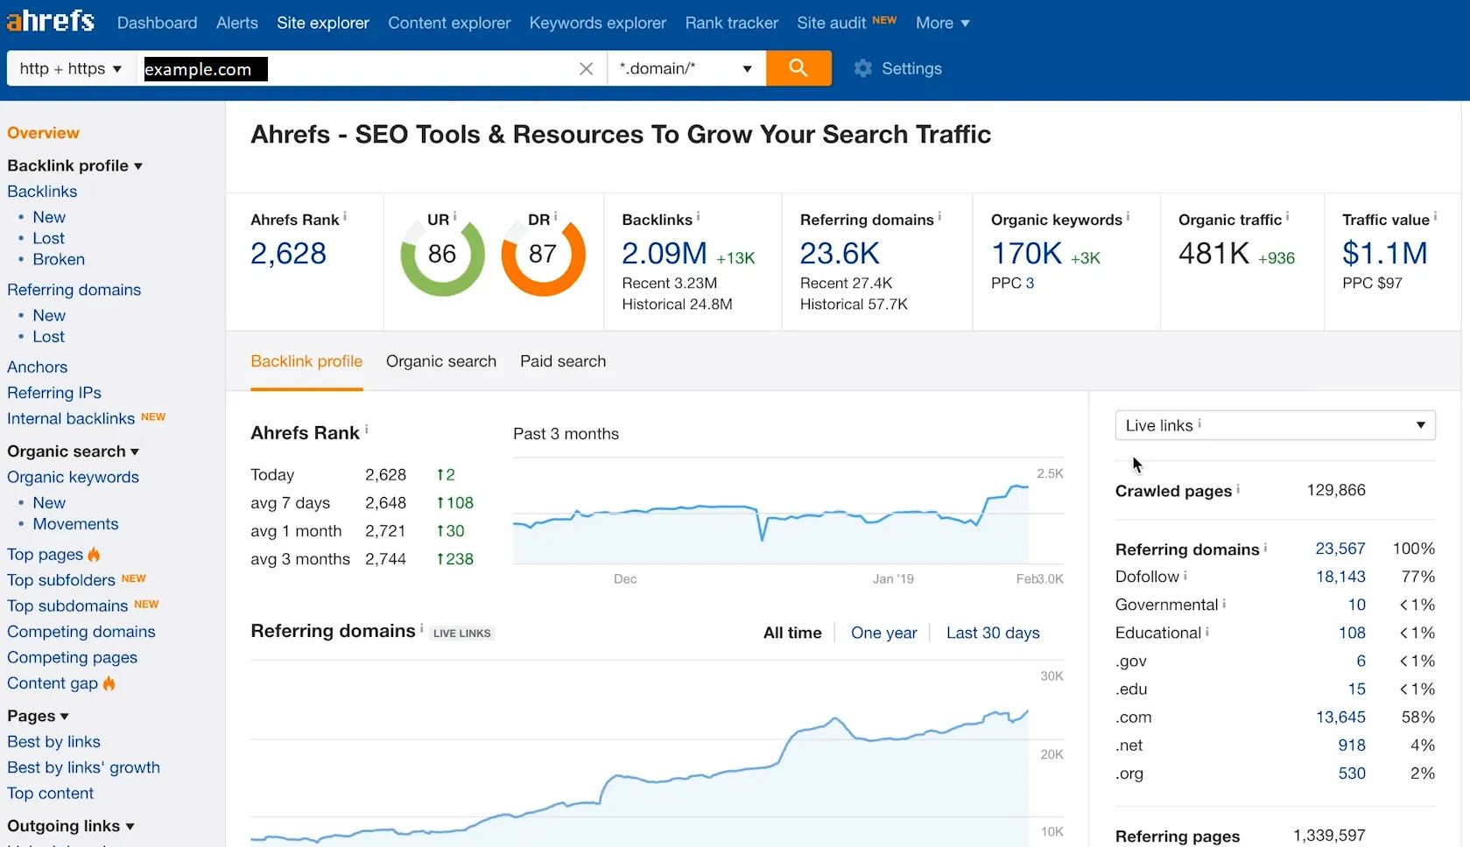The width and height of the screenshot is (1470, 847).
Task: Click the 18,143 Dofollow count link
Action: [1340, 577]
